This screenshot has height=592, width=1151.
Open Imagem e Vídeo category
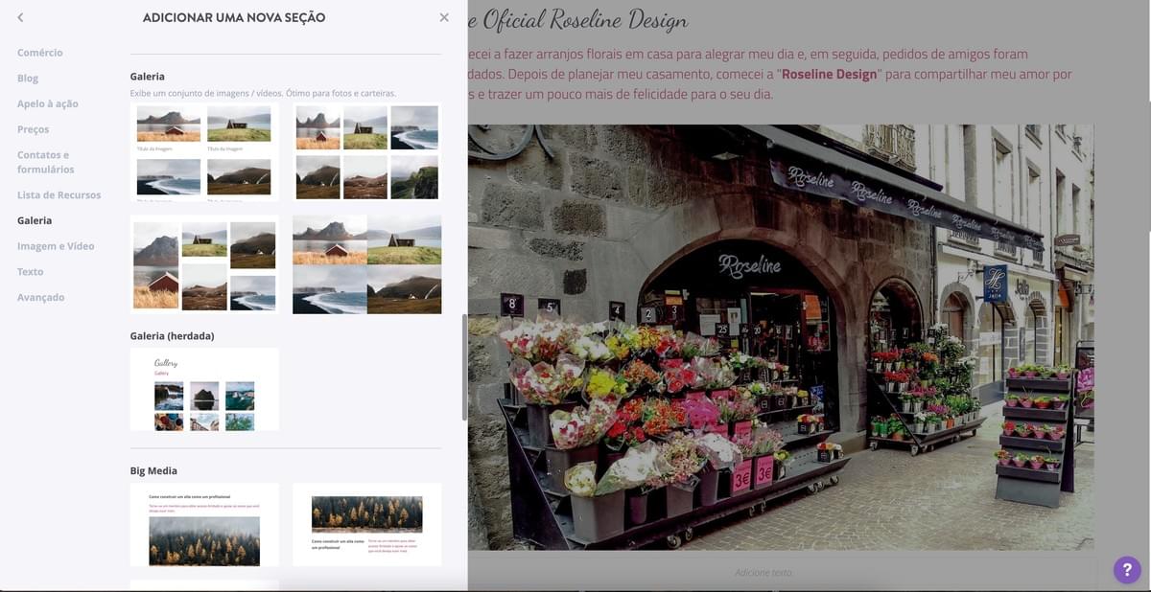56,246
